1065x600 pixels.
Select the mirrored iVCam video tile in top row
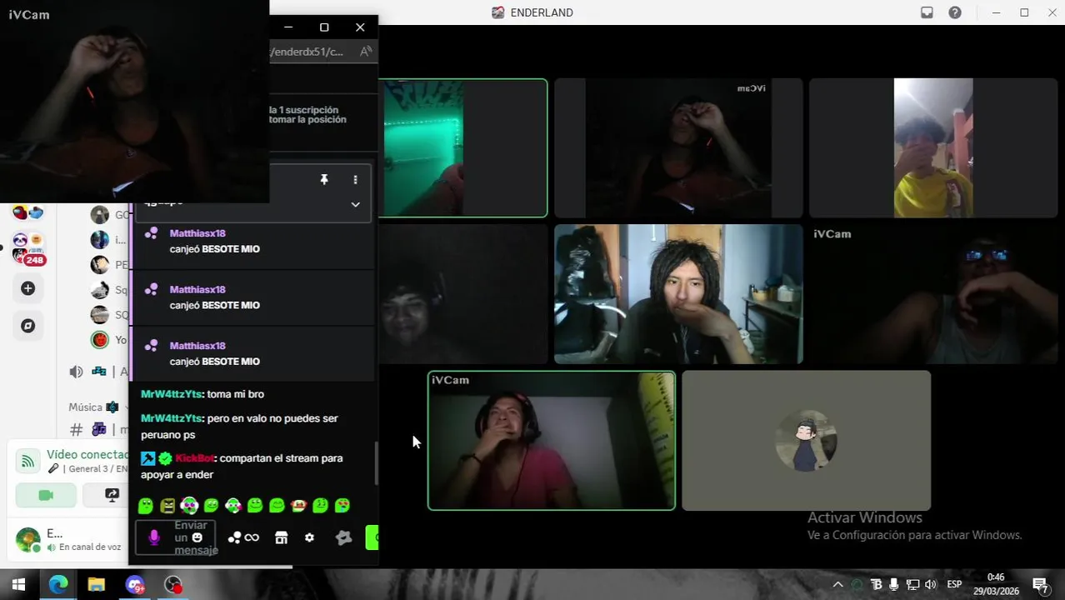[x=678, y=148]
